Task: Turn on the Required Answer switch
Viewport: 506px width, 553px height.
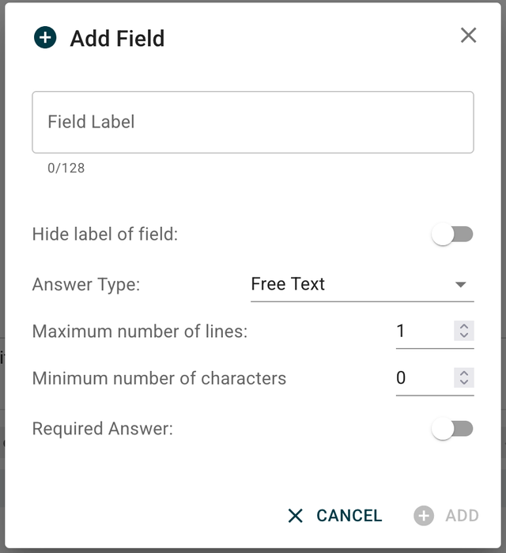Action: (x=452, y=429)
